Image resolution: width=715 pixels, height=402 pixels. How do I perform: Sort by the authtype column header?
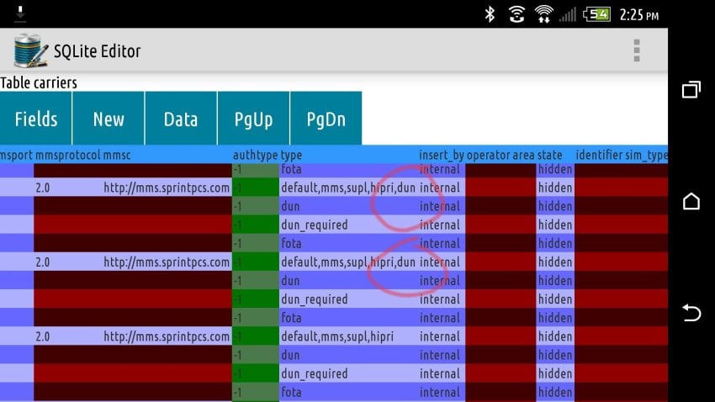click(x=255, y=155)
